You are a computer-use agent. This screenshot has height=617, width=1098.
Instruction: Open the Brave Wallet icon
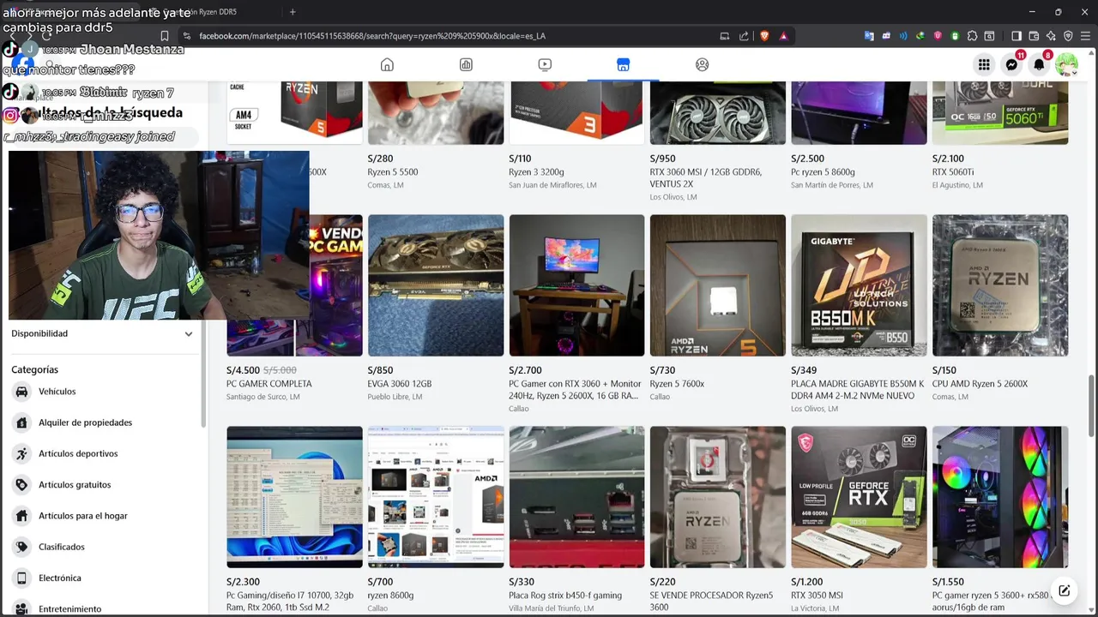[x=1034, y=36]
